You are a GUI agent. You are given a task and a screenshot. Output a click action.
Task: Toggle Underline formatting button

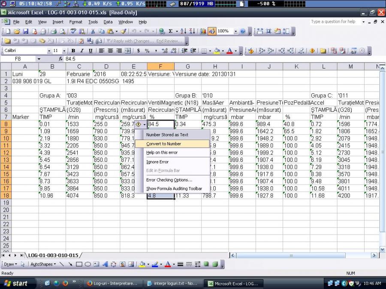click(90, 51)
